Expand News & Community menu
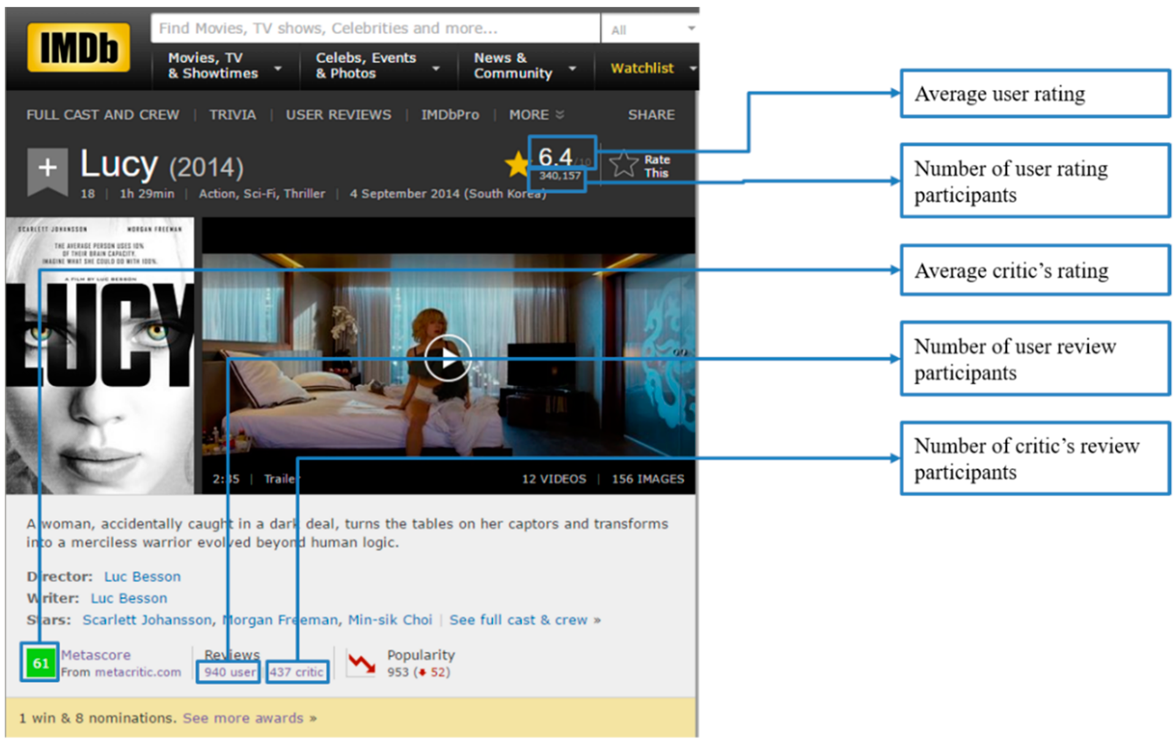1176x750 pixels. click(x=525, y=66)
